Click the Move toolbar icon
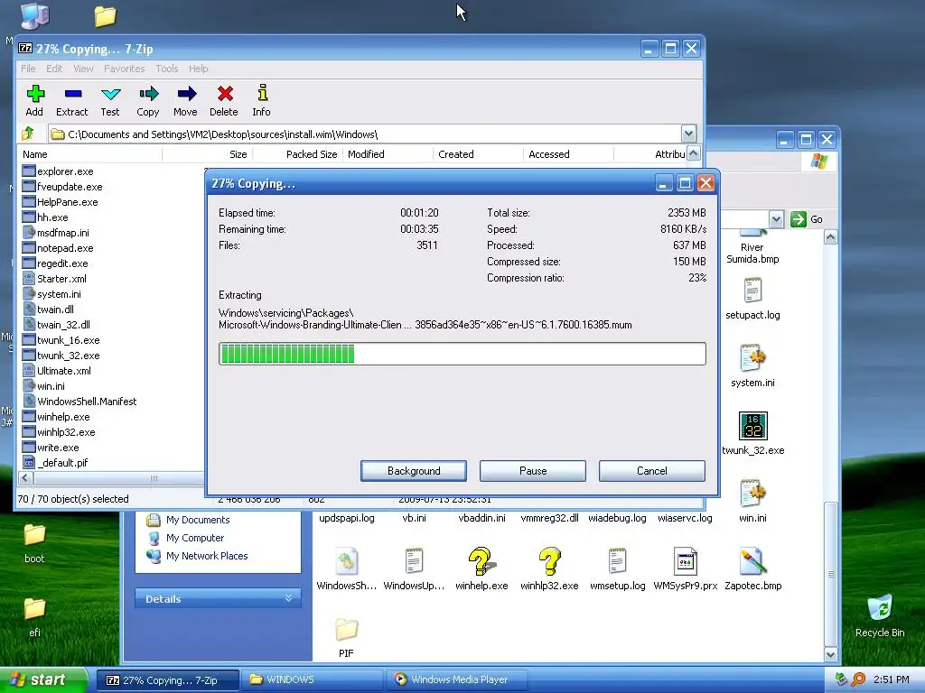Image resolution: width=925 pixels, height=693 pixels. coord(186,100)
